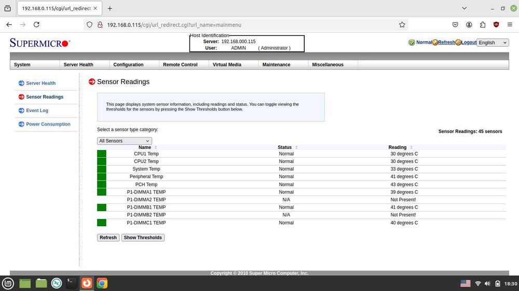Click the green status square for PCH Temp
Image resolution: width=519 pixels, height=291 pixels.
[x=102, y=184]
